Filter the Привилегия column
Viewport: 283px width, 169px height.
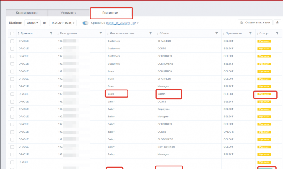[250, 33]
